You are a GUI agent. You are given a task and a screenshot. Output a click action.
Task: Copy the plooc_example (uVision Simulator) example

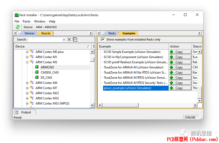pos(180,88)
